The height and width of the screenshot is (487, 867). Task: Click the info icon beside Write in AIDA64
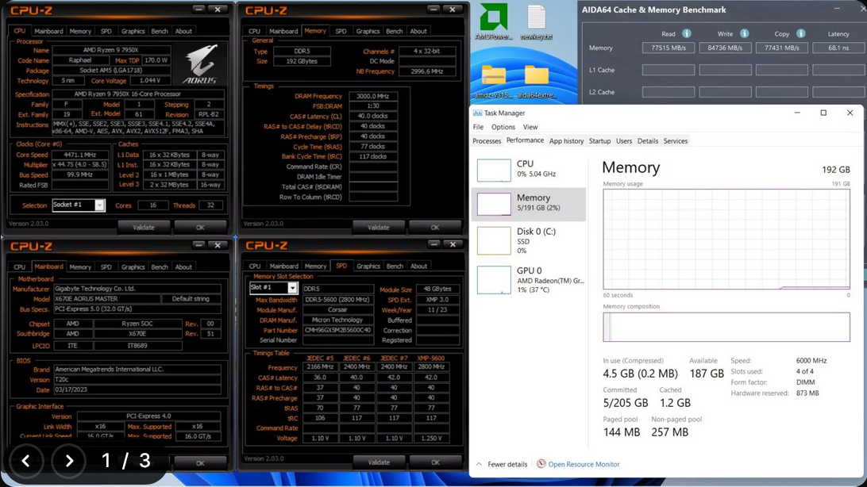point(744,33)
